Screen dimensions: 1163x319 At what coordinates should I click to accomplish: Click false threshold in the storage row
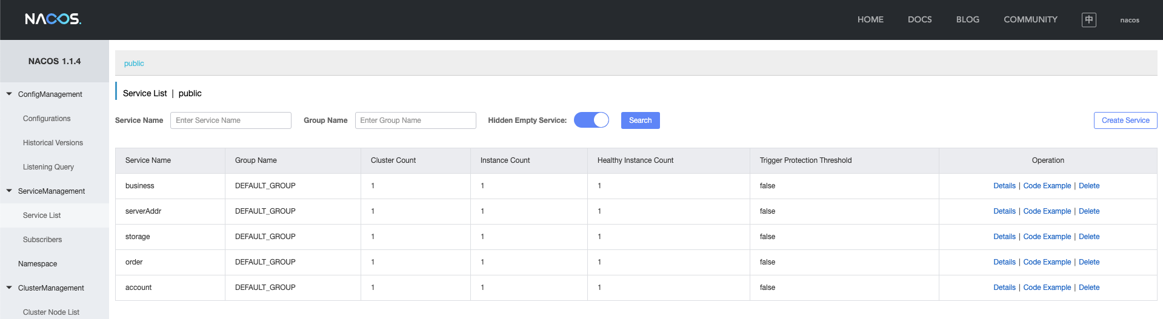[767, 237]
